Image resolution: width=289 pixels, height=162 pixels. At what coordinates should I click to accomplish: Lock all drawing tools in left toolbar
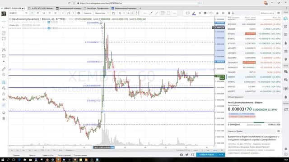pos(4,94)
